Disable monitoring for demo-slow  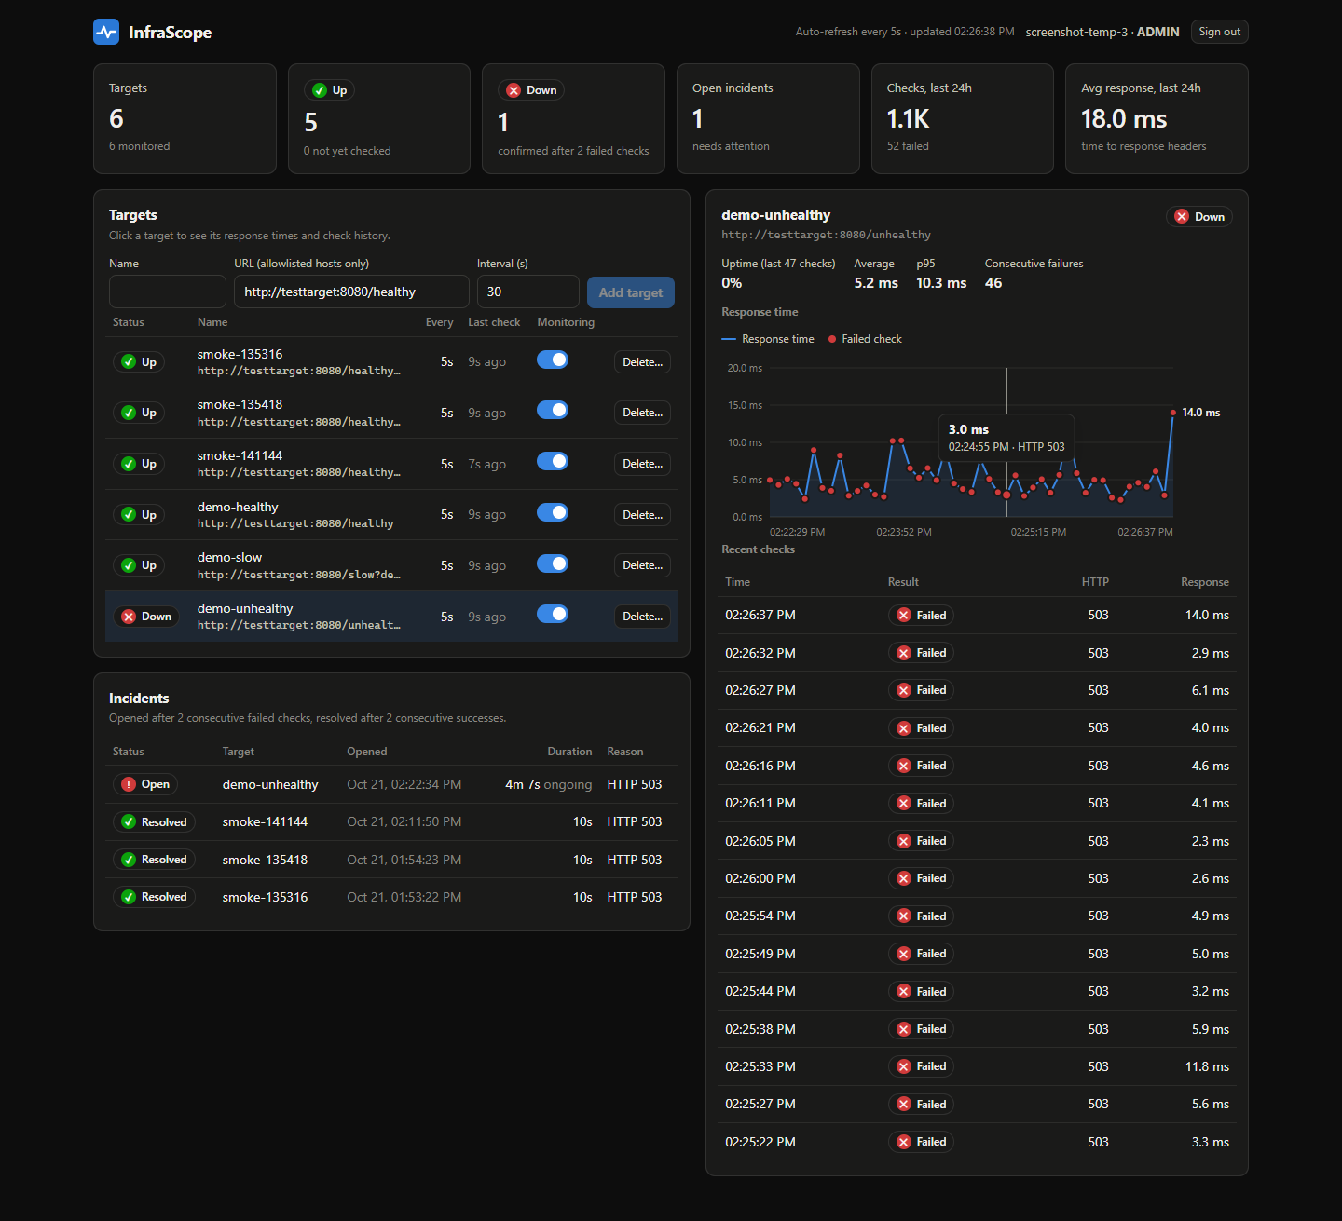[553, 563]
